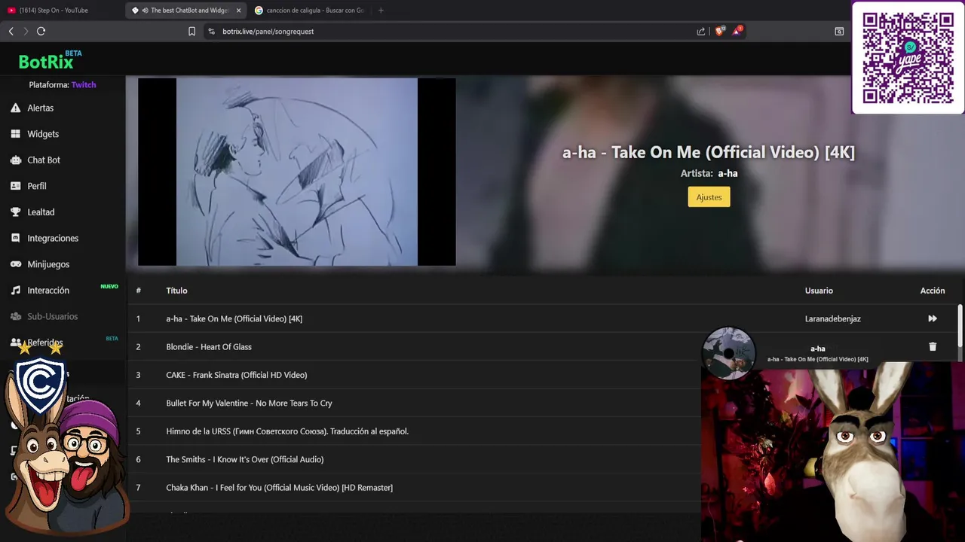Select row a-ha - Take On Me (Official Video) [4K]
The height and width of the screenshot is (542, 965).
(x=543, y=318)
